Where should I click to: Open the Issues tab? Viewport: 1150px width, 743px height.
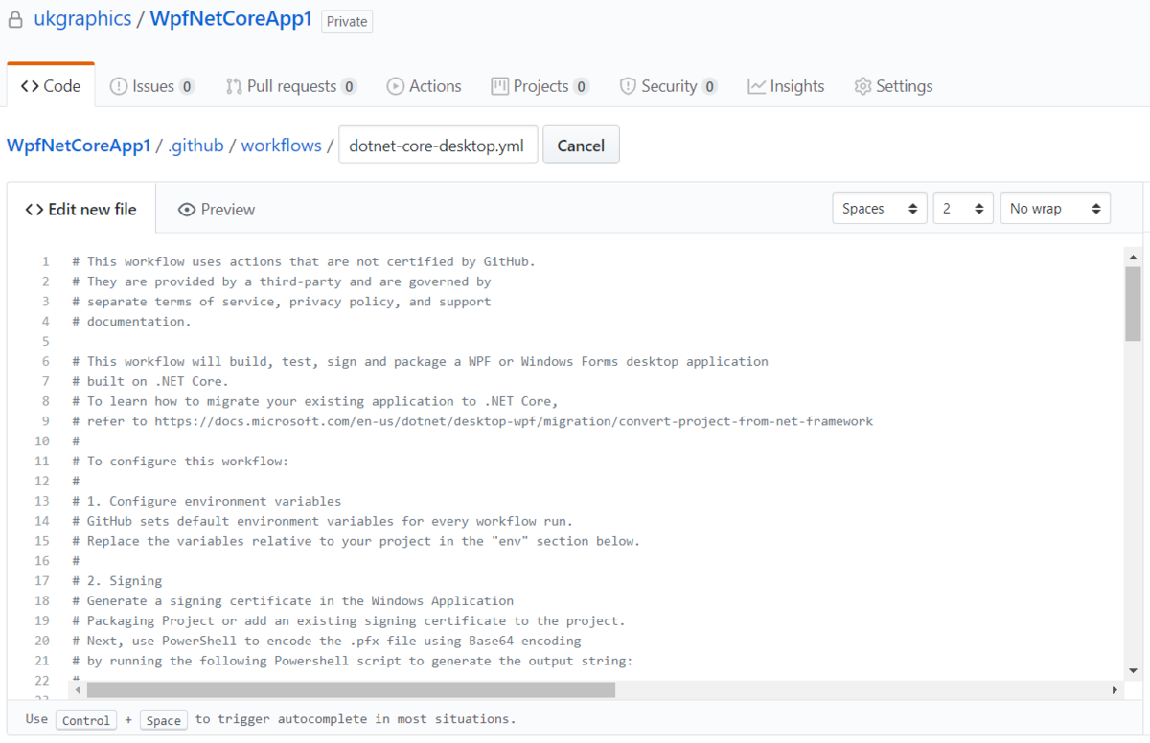coord(152,86)
